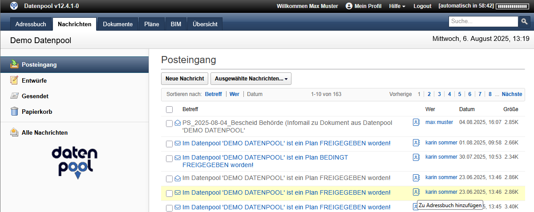Sort messages by Betreff
Image resolution: width=534 pixels, height=212 pixels.
(213, 94)
